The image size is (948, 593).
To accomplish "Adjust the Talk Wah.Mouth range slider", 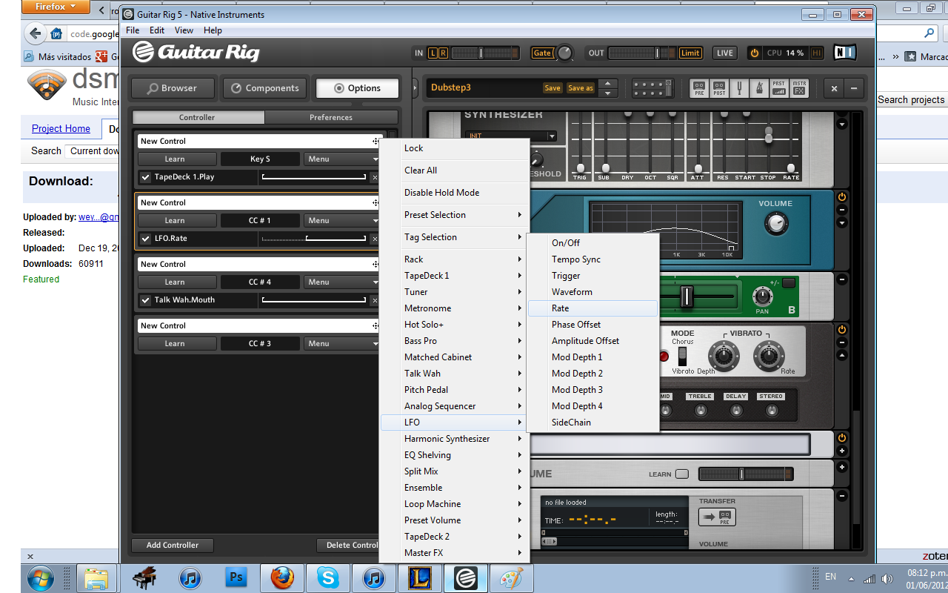I will pyautogui.click(x=314, y=300).
